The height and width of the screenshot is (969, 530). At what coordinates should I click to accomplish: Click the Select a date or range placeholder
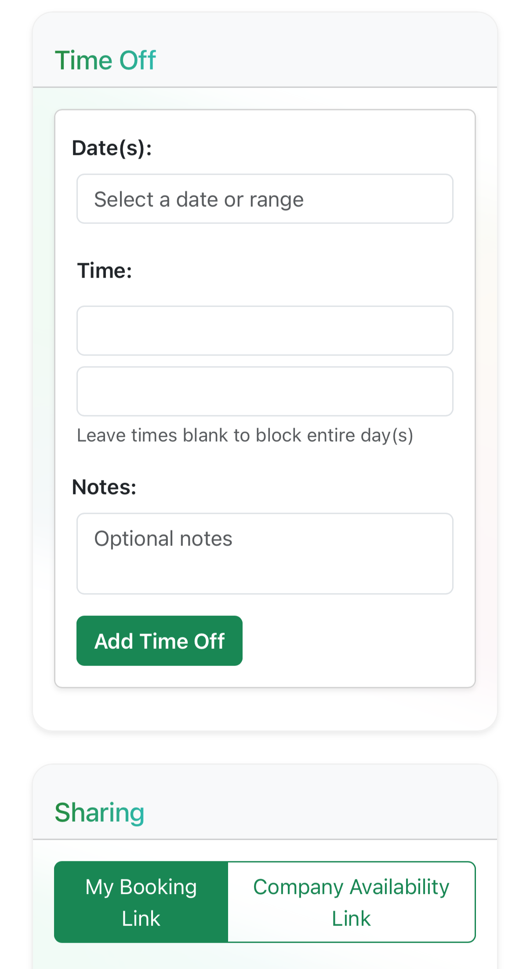[x=199, y=200]
